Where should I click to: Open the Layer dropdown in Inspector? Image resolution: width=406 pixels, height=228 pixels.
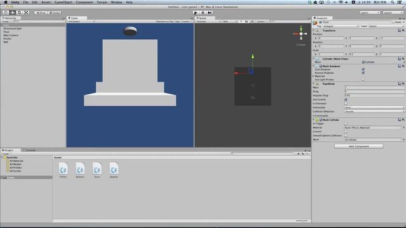tap(386, 26)
